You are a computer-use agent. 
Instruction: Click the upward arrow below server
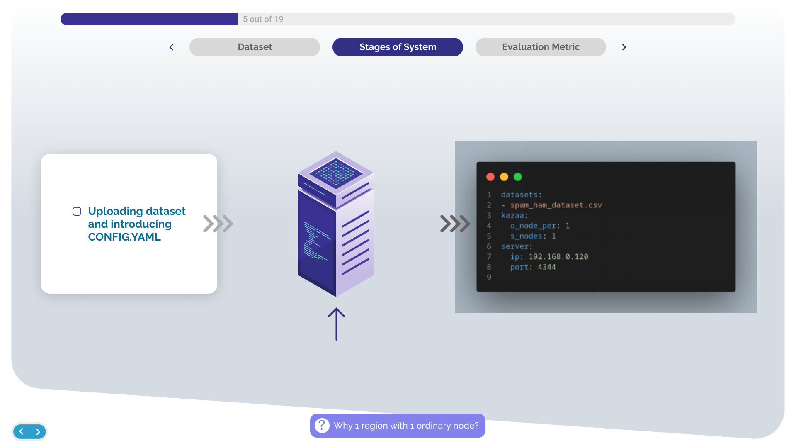(336, 324)
